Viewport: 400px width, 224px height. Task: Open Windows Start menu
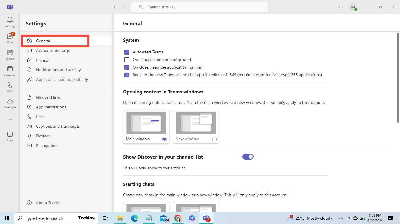7,218
